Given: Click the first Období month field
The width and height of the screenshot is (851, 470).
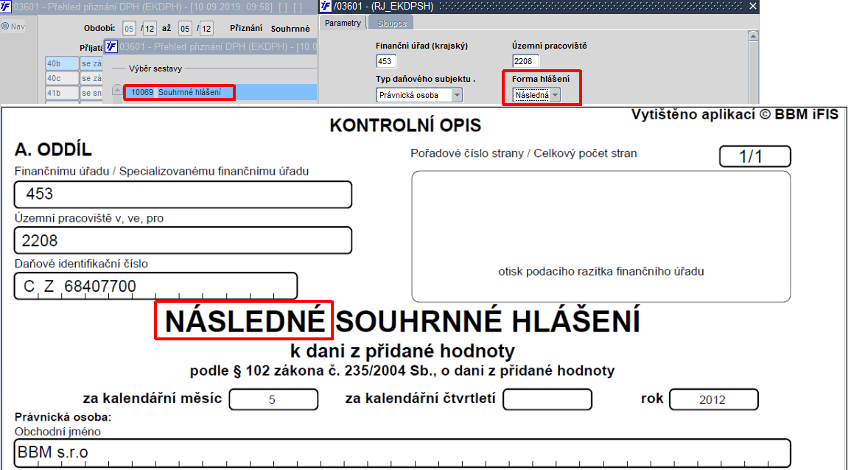Looking at the screenshot, I should point(129,29).
